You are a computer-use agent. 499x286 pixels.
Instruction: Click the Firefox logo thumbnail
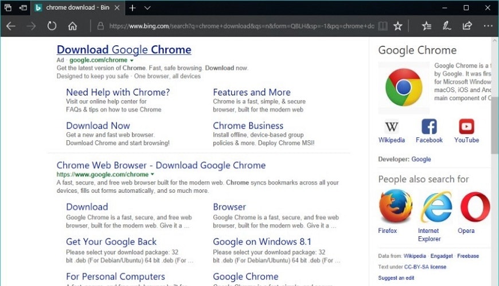pyautogui.click(x=395, y=207)
